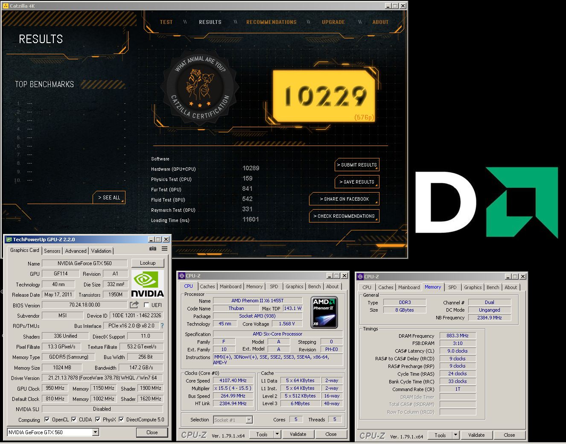Click the AMD Phenom II logo in CPU-Z
566x444 pixels.
324,312
